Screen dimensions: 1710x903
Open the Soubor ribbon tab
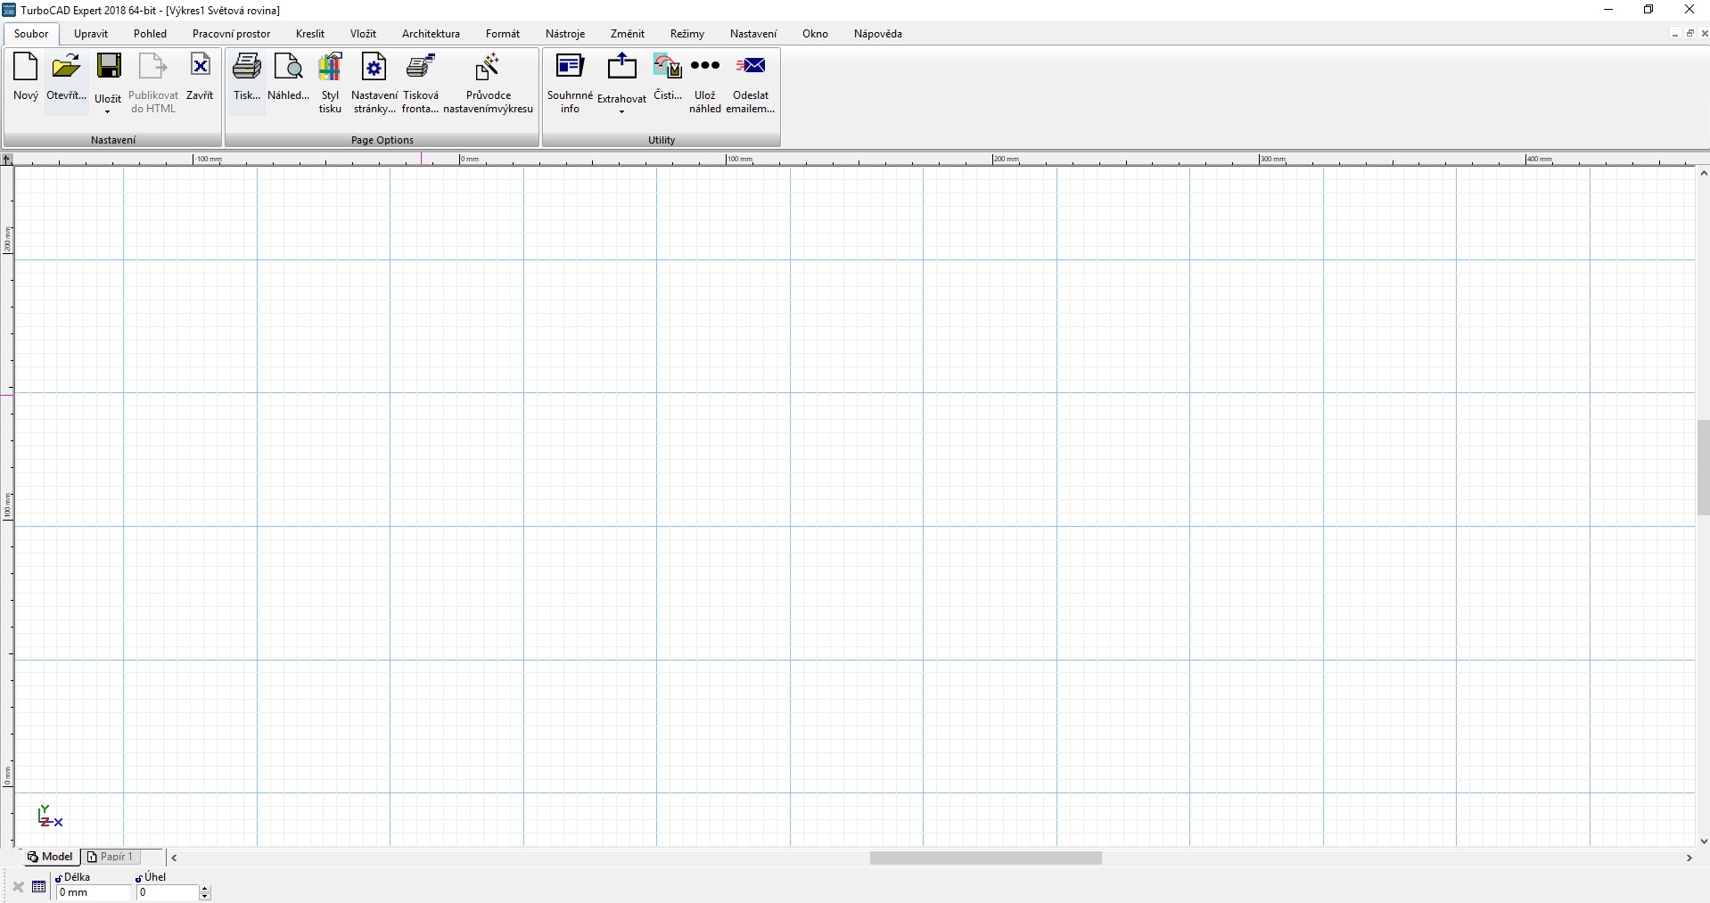click(32, 34)
